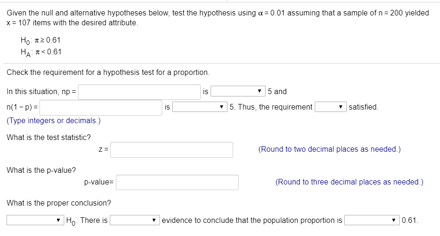Open the dropdown before H0 in the conclusion

(35, 221)
